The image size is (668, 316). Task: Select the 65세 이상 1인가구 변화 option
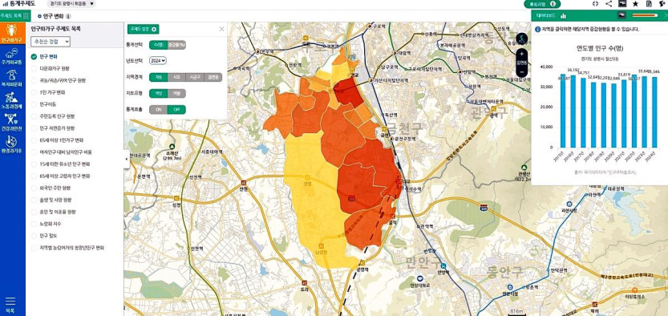[x=34, y=140]
